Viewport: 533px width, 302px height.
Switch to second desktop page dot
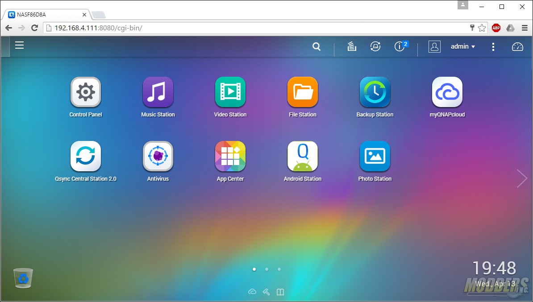[266, 269]
